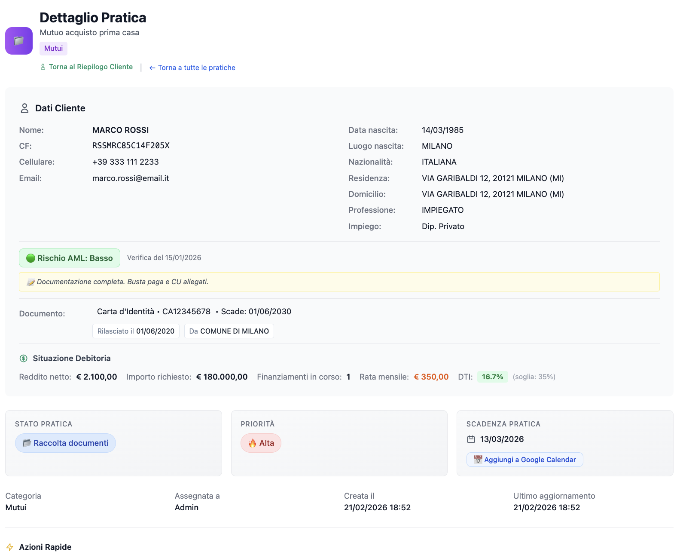The width and height of the screenshot is (683, 558).
Task: Click the lightning icon beside Azioni Rapide
Action: (x=10, y=547)
